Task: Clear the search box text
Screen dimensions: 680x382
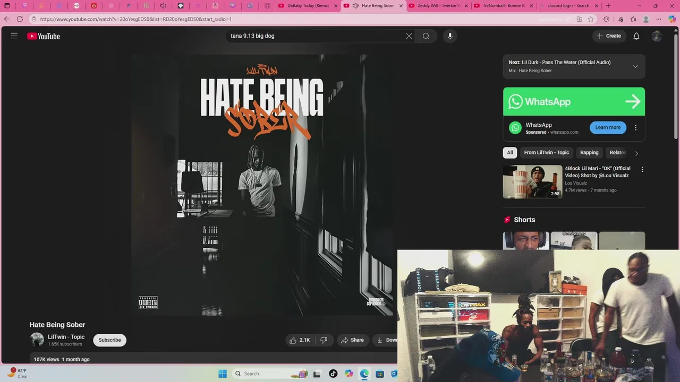Action: [x=409, y=36]
